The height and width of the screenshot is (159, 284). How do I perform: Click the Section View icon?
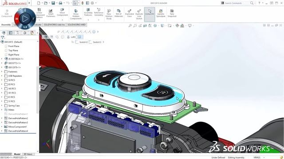(x=145, y=26)
